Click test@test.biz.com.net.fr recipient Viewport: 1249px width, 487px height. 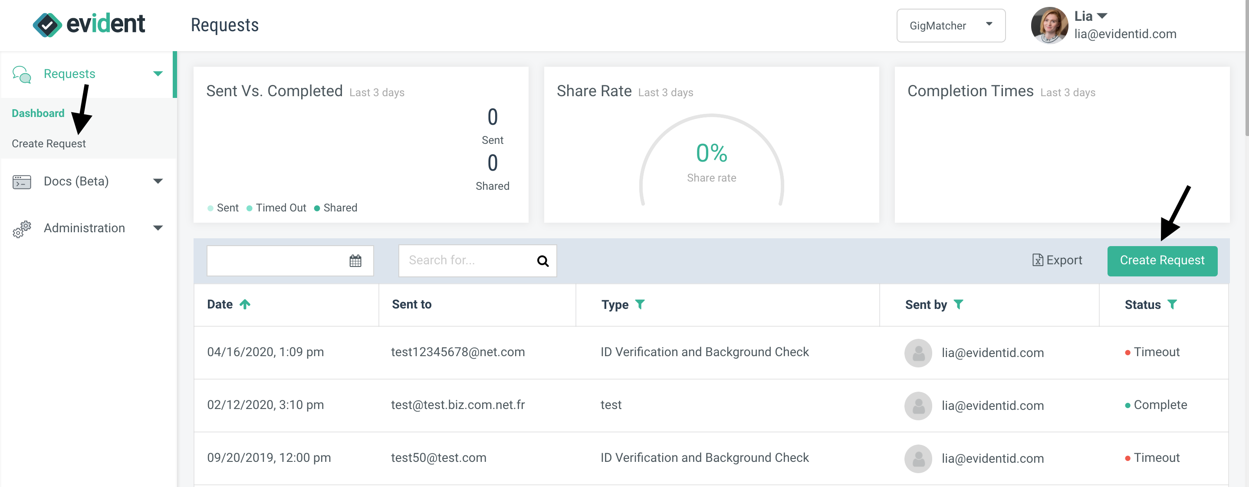458,405
